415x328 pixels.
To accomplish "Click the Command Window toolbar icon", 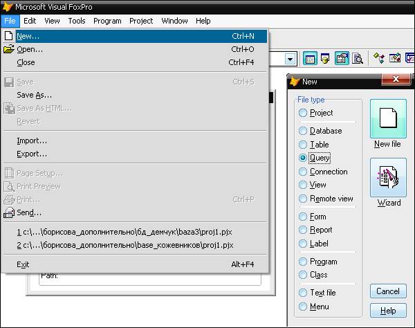I will pyautogui.click(x=310, y=59).
